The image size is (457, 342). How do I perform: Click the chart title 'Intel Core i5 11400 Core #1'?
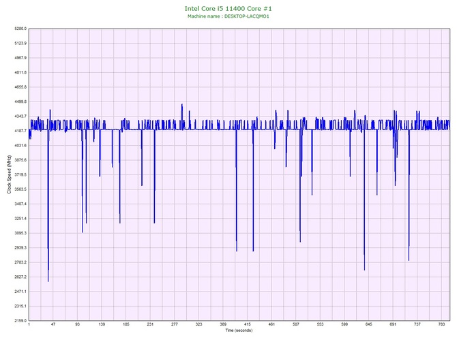point(228,9)
